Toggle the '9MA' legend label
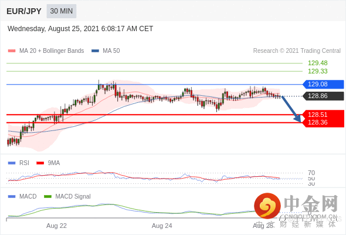The image size is (346, 235). (x=54, y=163)
